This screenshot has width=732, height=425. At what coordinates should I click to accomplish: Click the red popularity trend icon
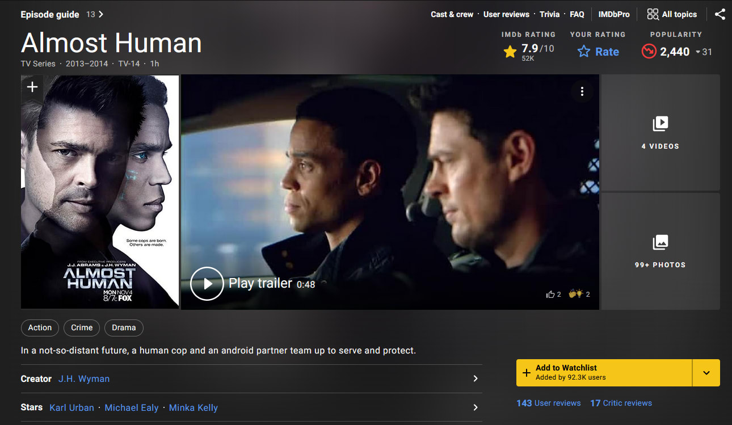[649, 52]
